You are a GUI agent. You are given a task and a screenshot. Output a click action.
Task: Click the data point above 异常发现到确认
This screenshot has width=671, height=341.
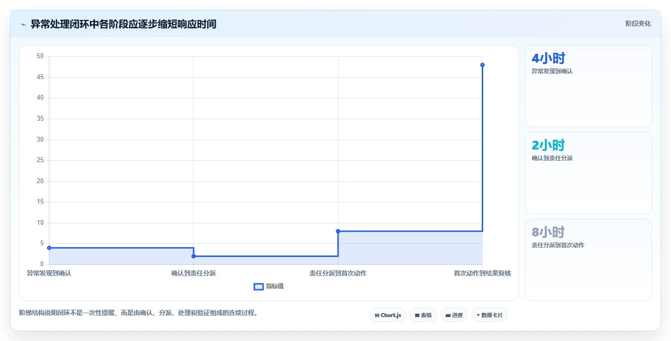point(49,248)
